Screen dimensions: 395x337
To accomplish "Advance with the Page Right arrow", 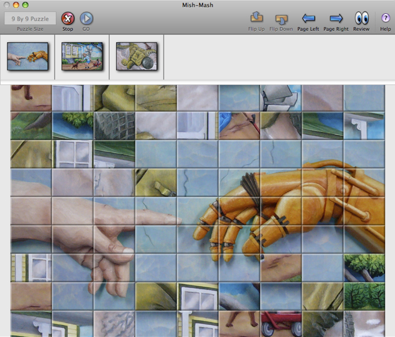I will (335, 18).
